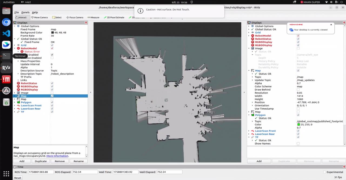346x180 pixels.
Task: Click the Background Color swatch 48; 48; 48
Action: coord(52,32)
